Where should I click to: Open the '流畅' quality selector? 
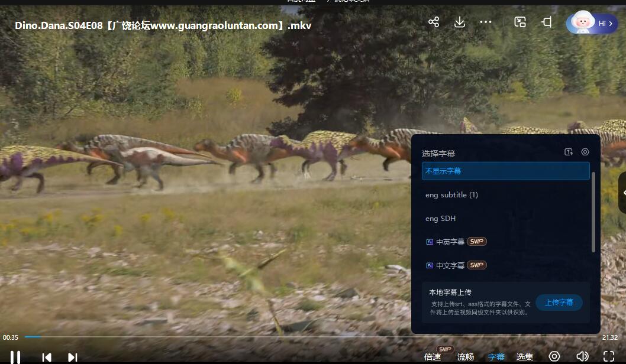coord(466,357)
